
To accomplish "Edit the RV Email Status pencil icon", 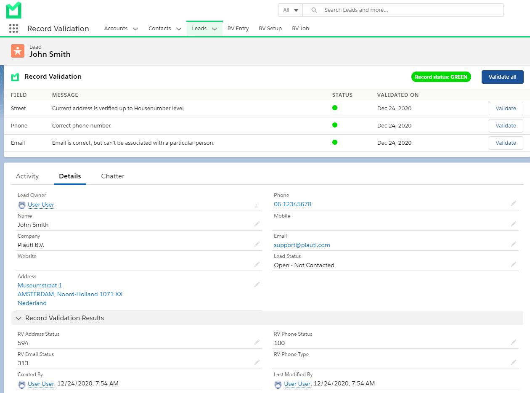I will (257, 362).
